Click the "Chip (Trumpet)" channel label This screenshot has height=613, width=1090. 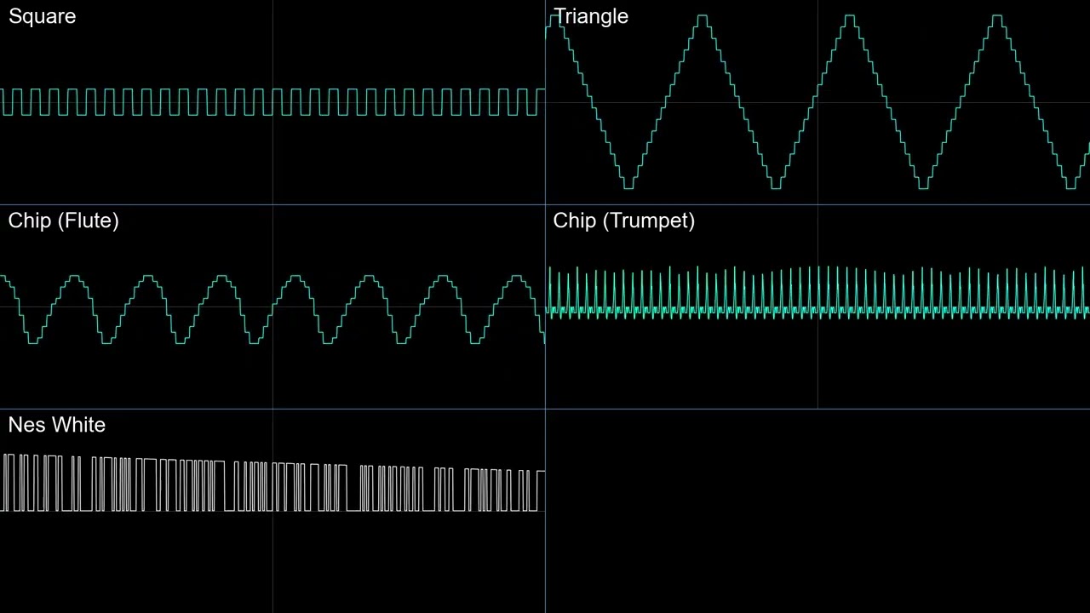click(623, 221)
